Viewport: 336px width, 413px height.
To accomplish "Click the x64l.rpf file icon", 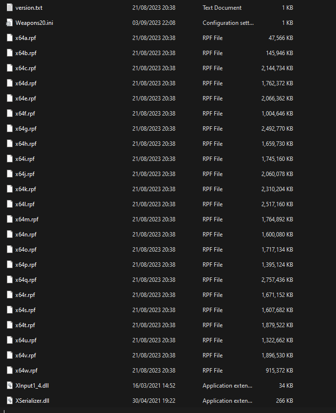I will coord(9,204).
